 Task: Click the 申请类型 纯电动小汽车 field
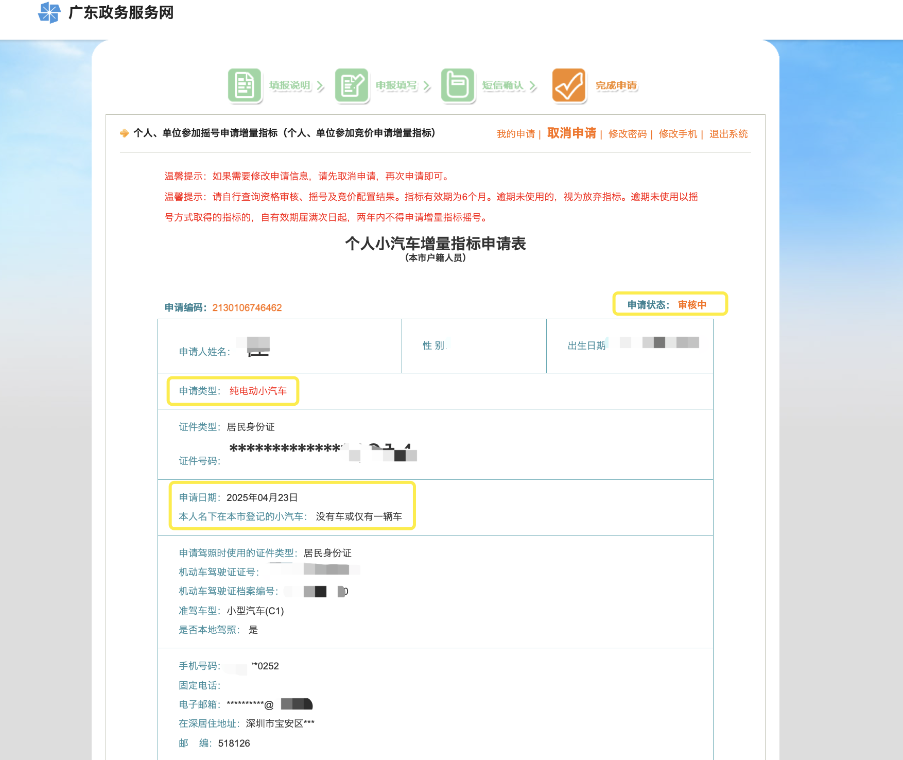tap(233, 391)
